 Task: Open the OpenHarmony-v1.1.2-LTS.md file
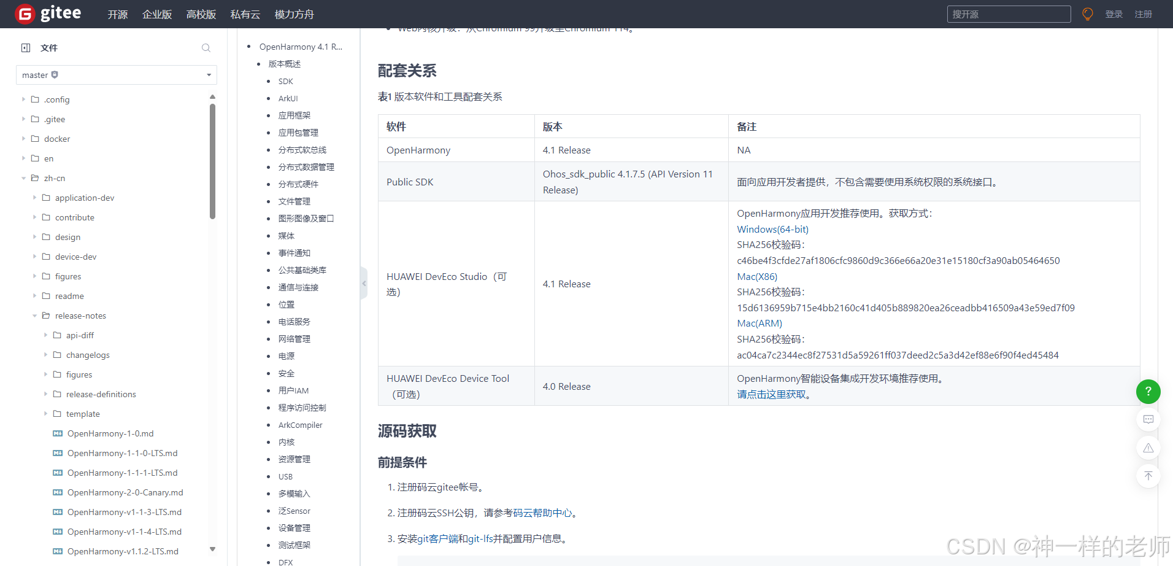[x=123, y=551]
